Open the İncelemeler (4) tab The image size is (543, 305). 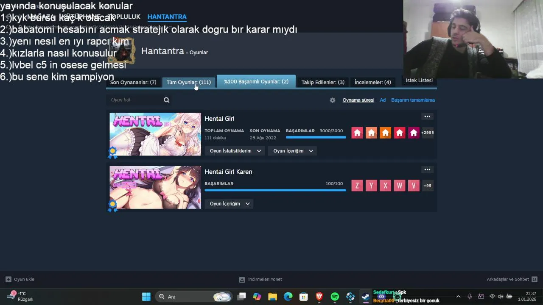[372, 82]
